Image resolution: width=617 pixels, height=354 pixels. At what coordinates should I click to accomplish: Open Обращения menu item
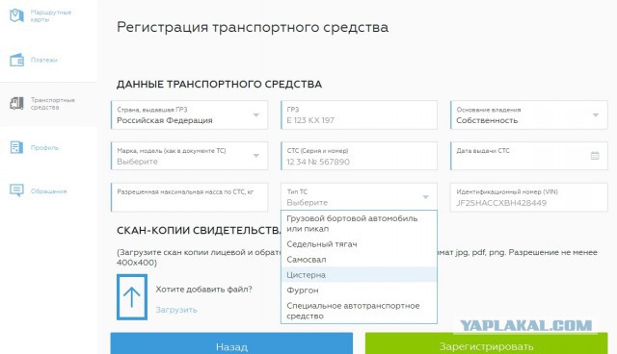(x=48, y=191)
